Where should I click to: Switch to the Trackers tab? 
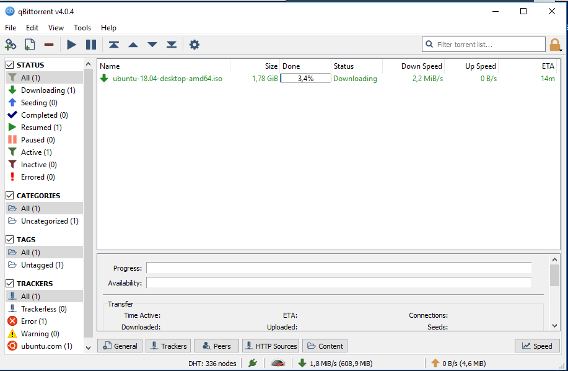click(169, 346)
